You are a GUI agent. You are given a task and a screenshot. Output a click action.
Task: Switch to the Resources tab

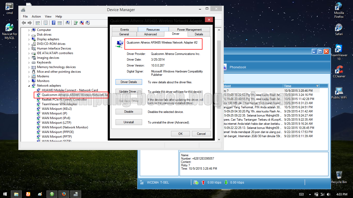153,29
